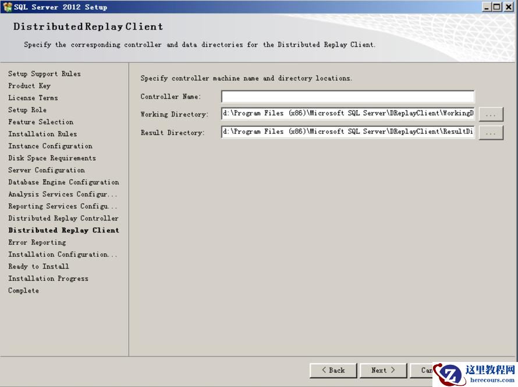Image resolution: width=518 pixels, height=387 pixels.
Task: Click the Result Directory path field
Action: 348,132
